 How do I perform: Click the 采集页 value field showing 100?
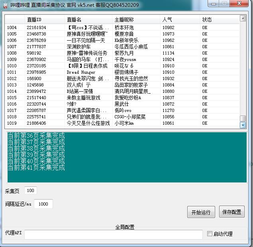tap(31, 190)
